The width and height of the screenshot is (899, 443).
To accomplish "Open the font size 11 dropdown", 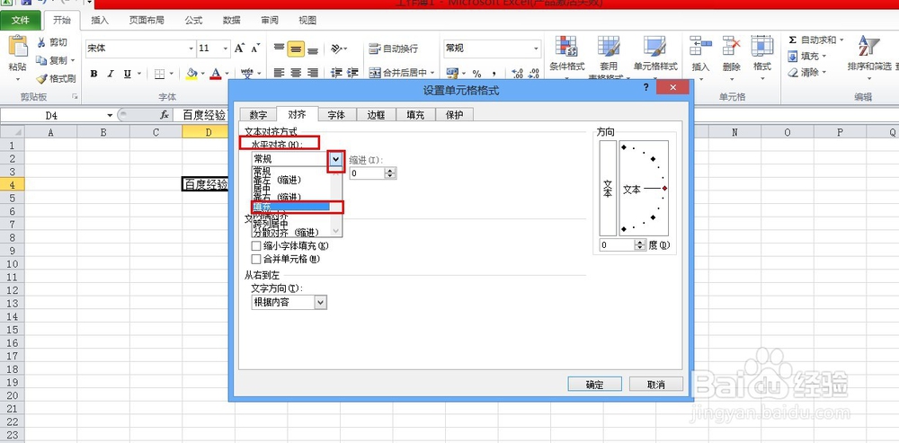I will point(226,49).
